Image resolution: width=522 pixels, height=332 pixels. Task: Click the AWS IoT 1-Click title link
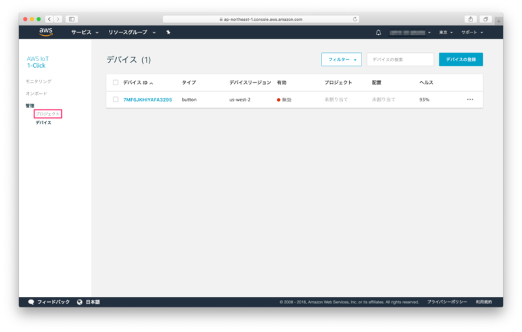(x=38, y=62)
